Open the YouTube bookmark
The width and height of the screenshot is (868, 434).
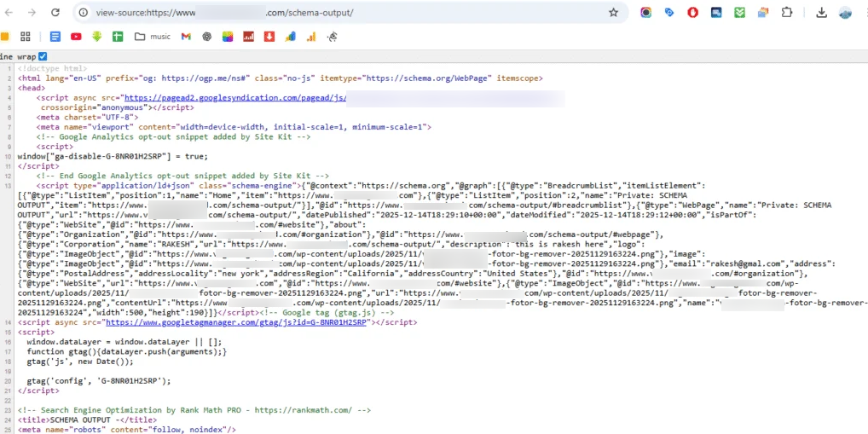point(76,37)
